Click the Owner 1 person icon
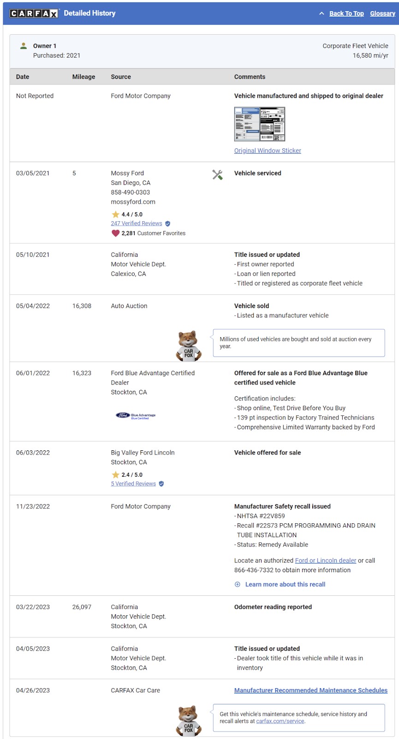The height and width of the screenshot is (739, 399). click(24, 46)
